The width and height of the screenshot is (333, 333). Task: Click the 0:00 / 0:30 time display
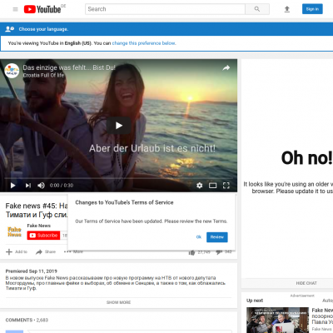tap(62, 186)
